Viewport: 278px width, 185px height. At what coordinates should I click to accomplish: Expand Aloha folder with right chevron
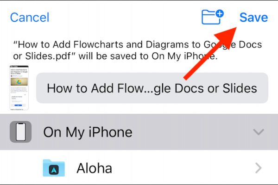tap(259, 168)
